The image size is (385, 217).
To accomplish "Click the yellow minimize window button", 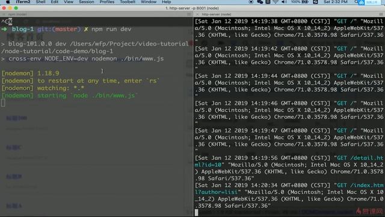I will pyautogui.click(x=10, y=8).
